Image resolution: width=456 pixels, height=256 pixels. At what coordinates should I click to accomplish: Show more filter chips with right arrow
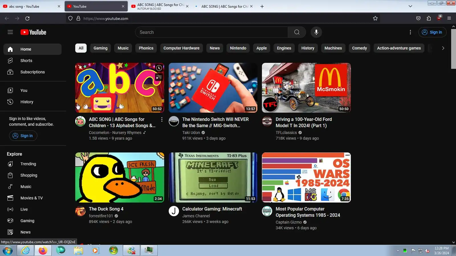tap(443, 48)
